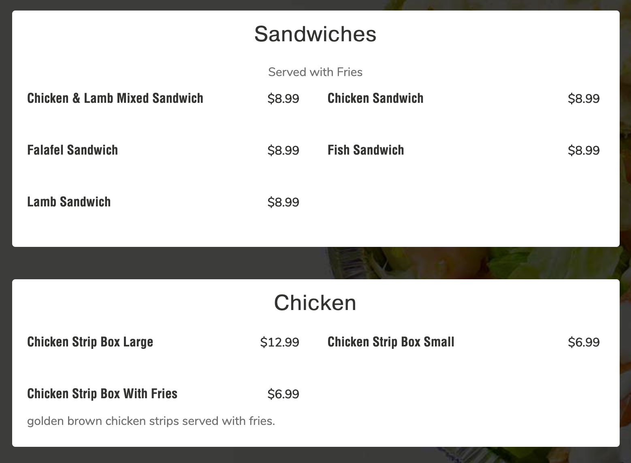Click the Fish Sandwich item name

click(x=365, y=150)
